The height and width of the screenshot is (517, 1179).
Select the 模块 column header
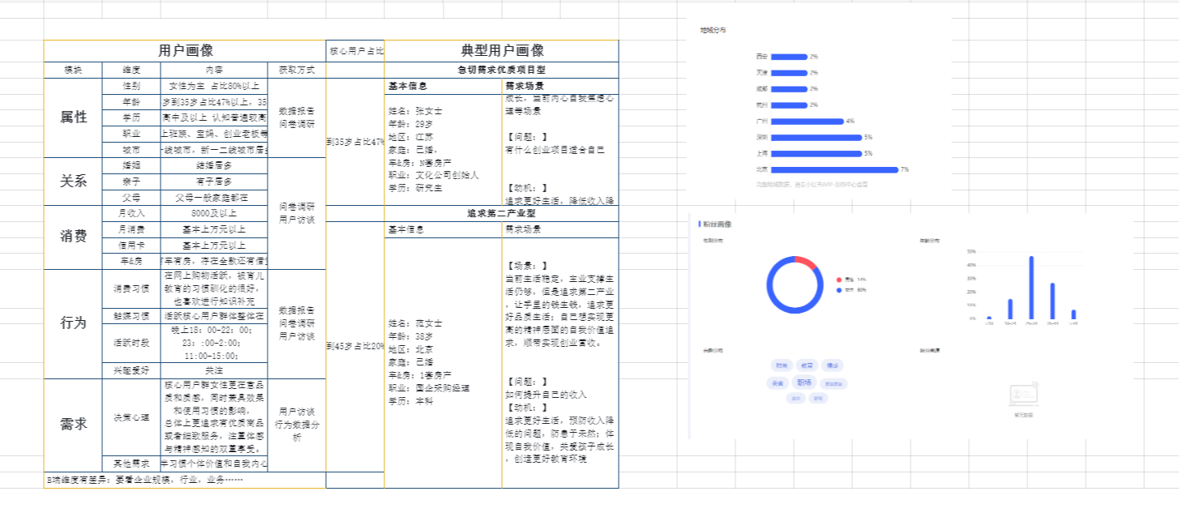pos(74,70)
